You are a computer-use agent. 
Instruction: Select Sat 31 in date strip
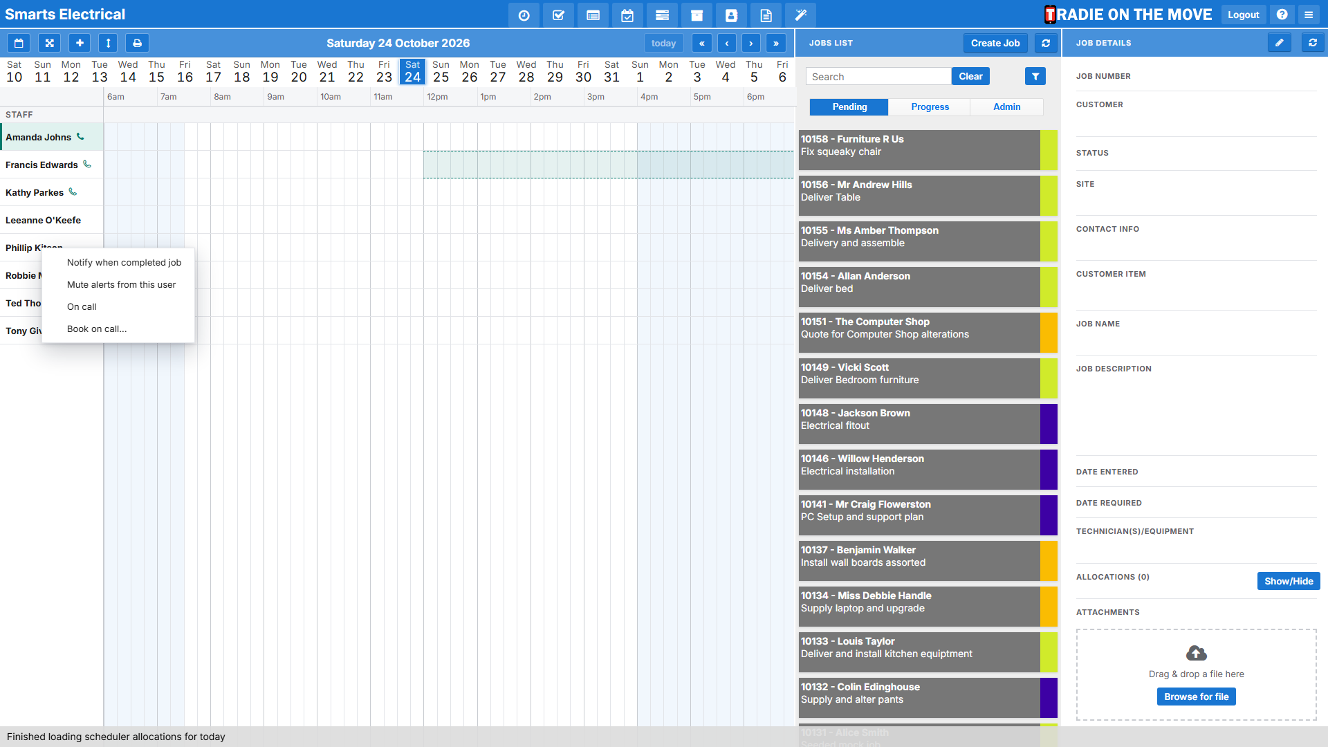[x=611, y=71]
